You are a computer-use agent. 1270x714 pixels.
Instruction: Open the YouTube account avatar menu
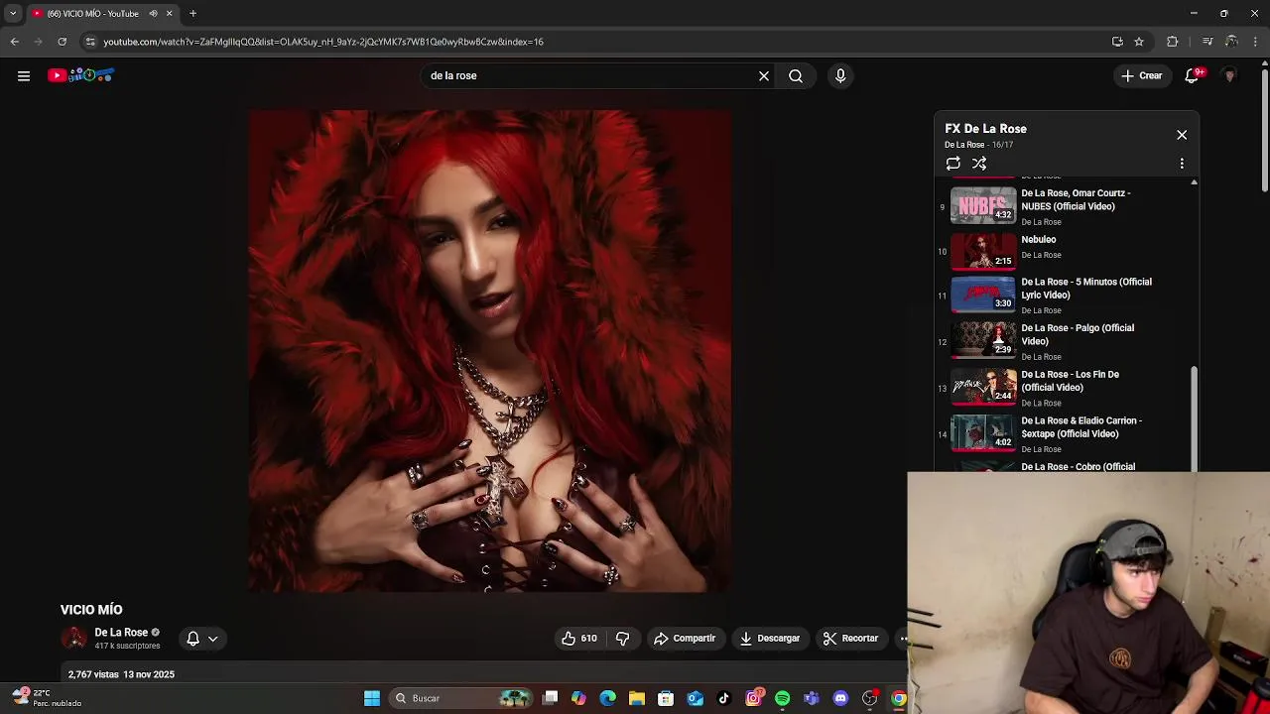1229,75
